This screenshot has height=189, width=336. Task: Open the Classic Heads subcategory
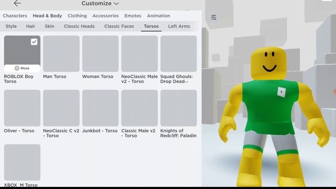tap(79, 26)
